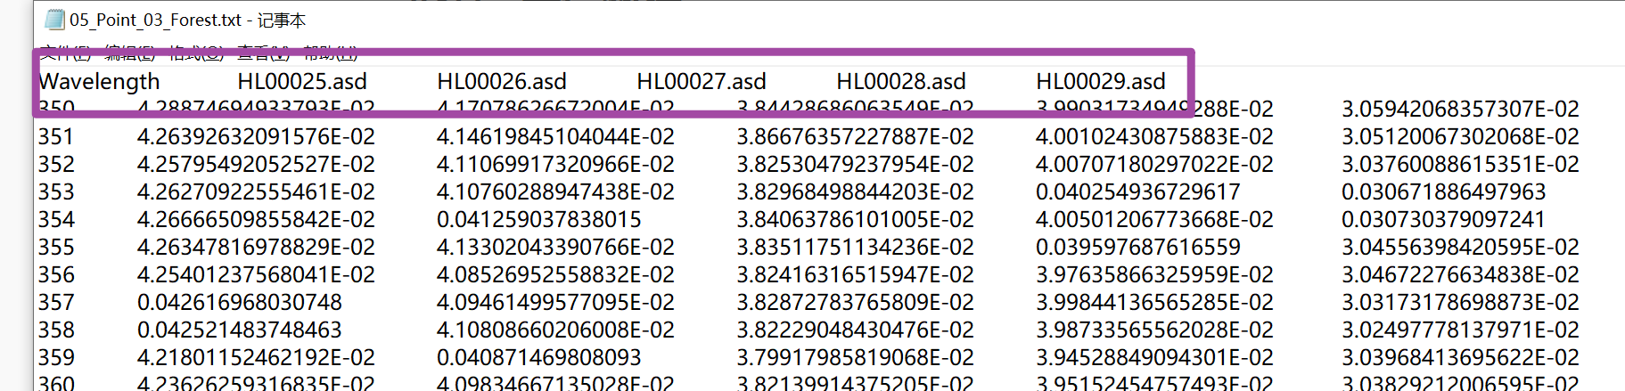Click the HL00029.asd column header text

tap(1101, 82)
